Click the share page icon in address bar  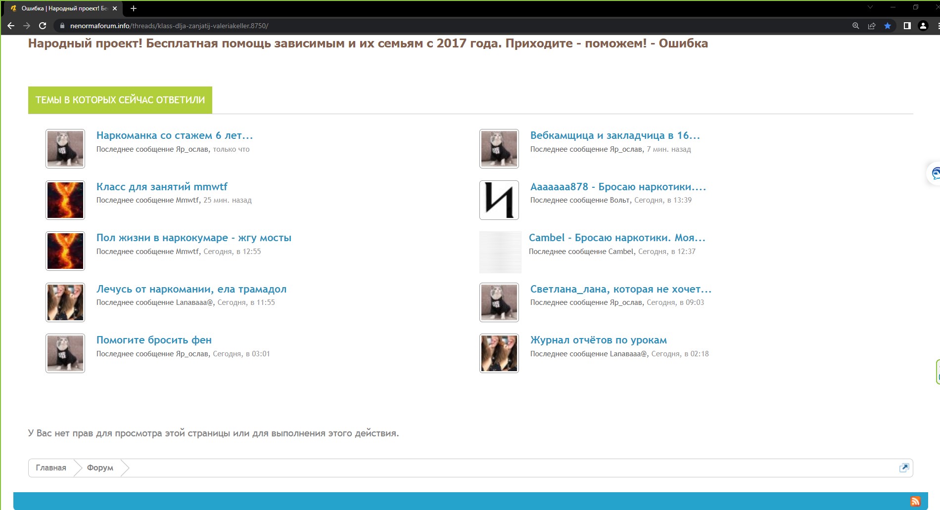[x=872, y=26]
